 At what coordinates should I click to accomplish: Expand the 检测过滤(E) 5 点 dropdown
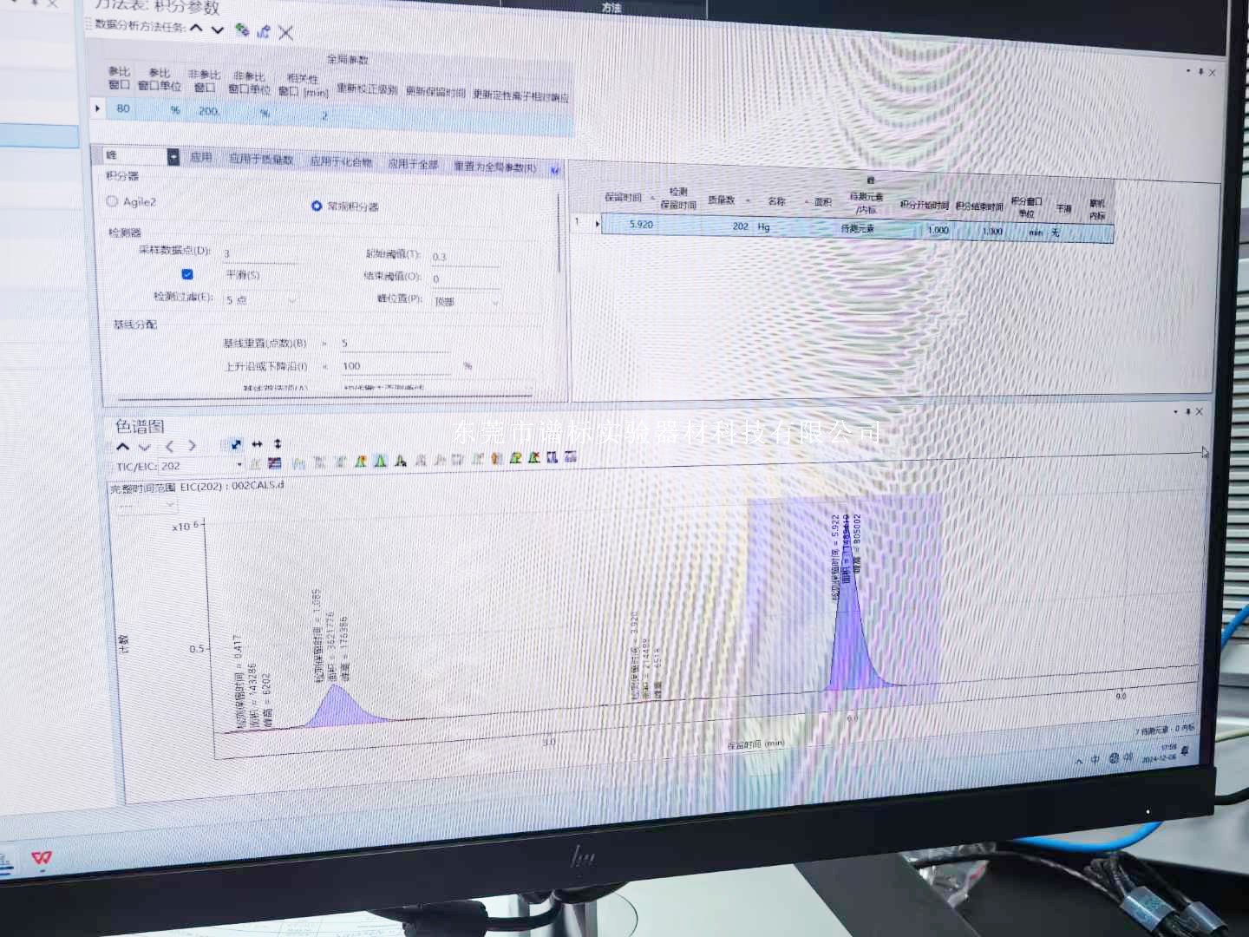(x=291, y=300)
